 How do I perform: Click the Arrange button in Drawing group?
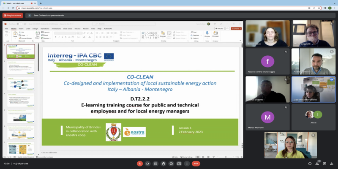coord(163,35)
